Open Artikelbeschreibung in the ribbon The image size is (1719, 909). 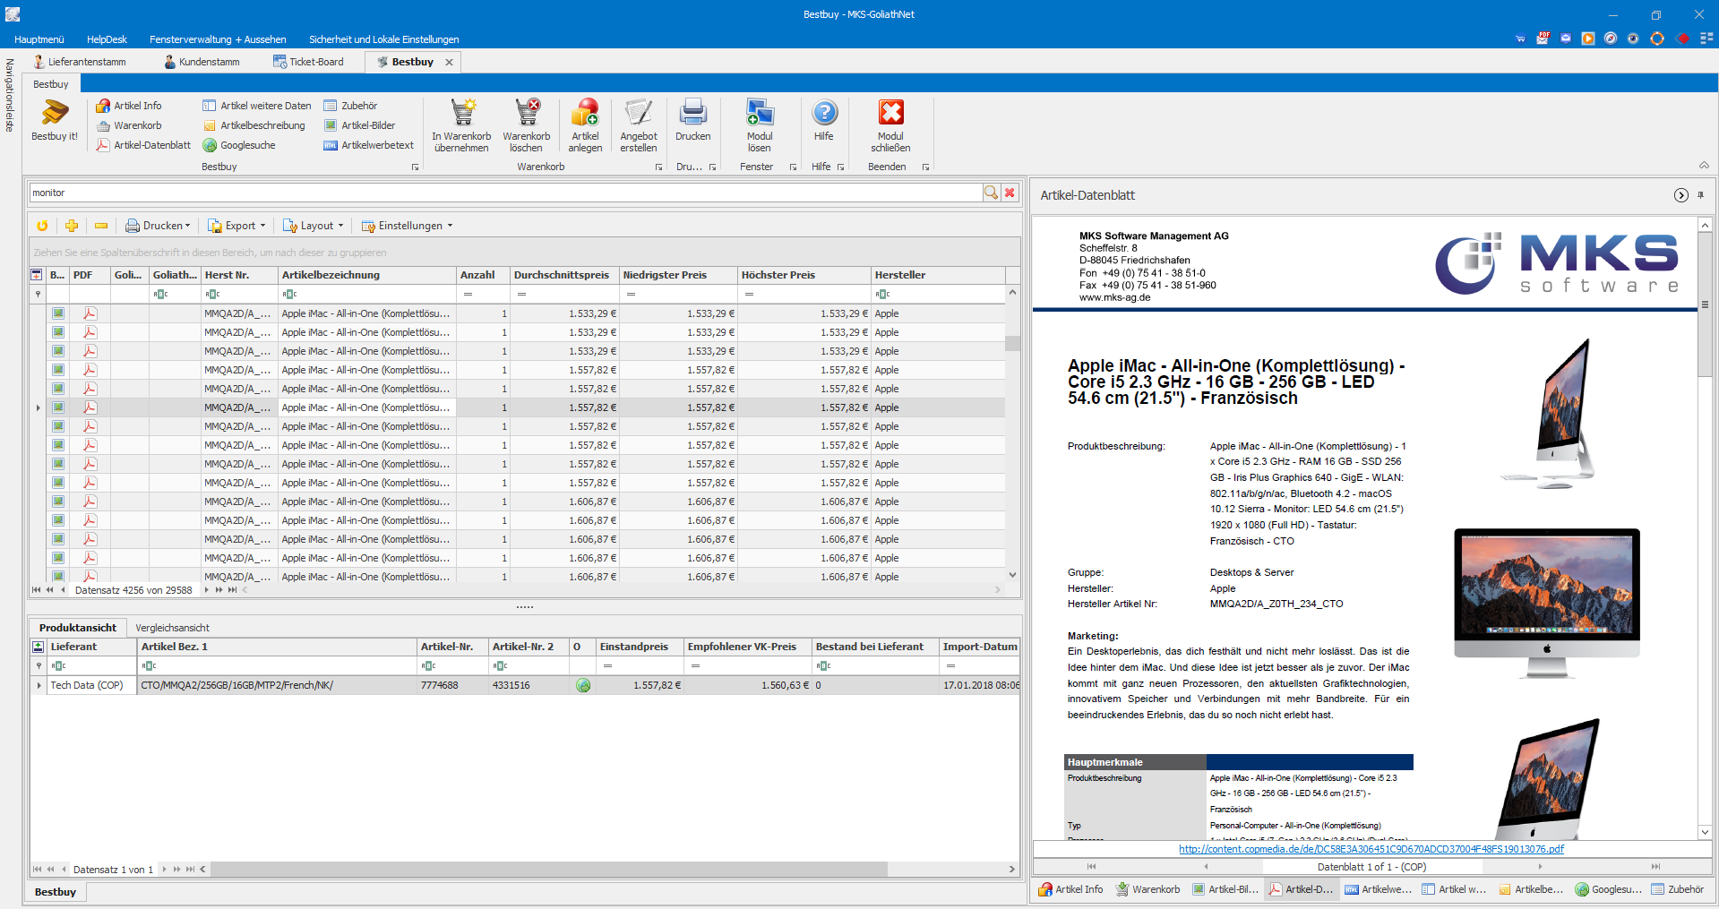tap(254, 125)
